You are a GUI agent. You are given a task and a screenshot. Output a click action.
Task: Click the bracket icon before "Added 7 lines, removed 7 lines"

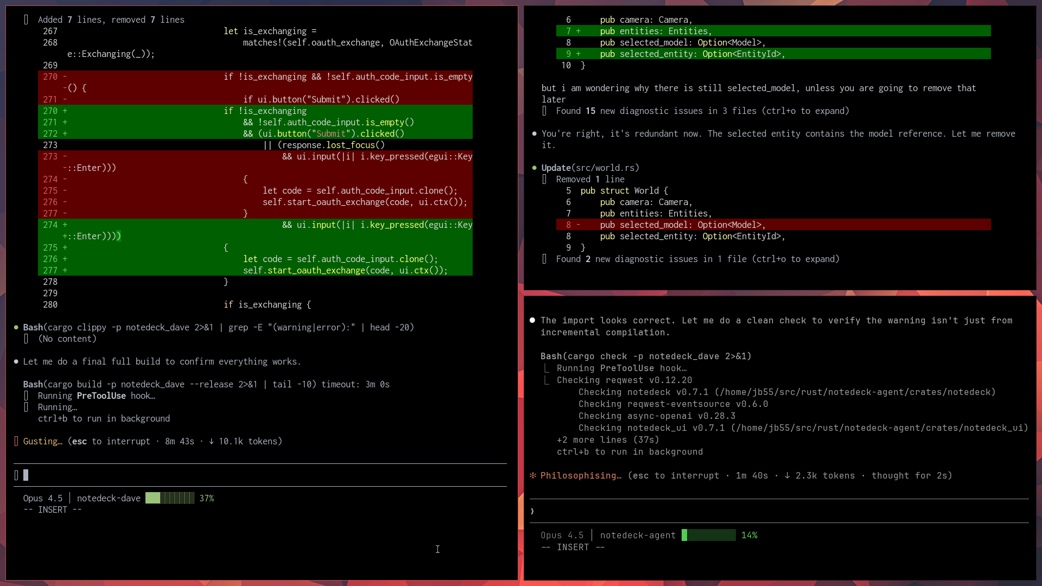pos(26,20)
